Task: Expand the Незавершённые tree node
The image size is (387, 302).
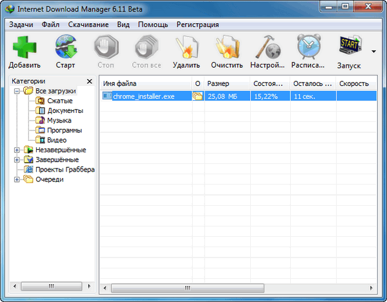Action: click(17, 150)
